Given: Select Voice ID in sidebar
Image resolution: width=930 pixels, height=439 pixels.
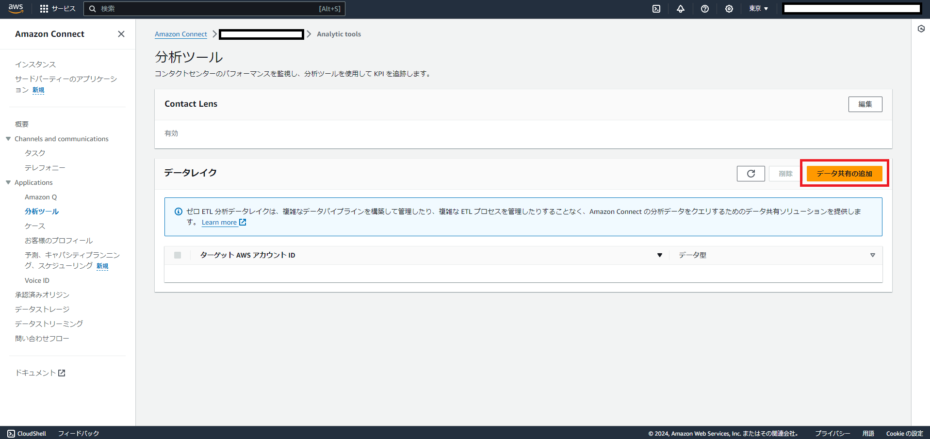Looking at the screenshot, I should pos(37,280).
